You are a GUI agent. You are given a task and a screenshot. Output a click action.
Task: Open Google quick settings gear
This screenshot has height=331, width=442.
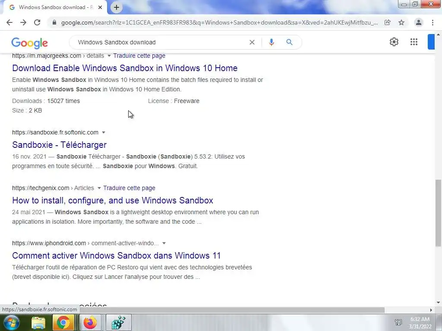(394, 42)
